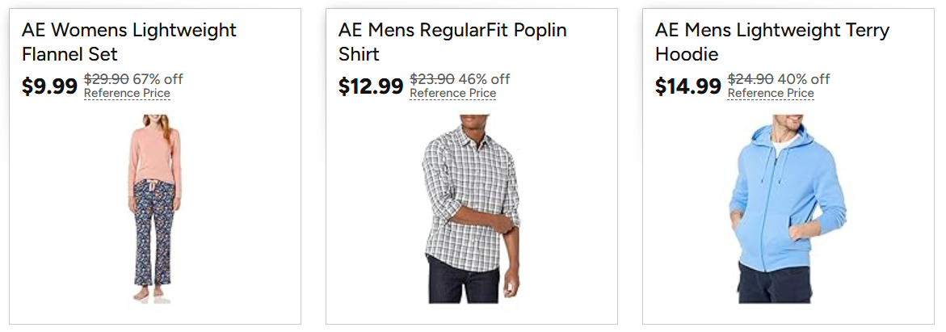Click the struck-through $23.90 price

(x=432, y=79)
